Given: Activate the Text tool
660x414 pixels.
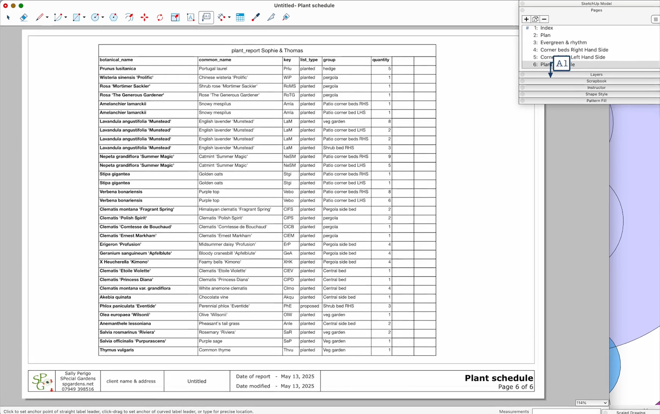Looking at the screenshot, I should (190, 17).
